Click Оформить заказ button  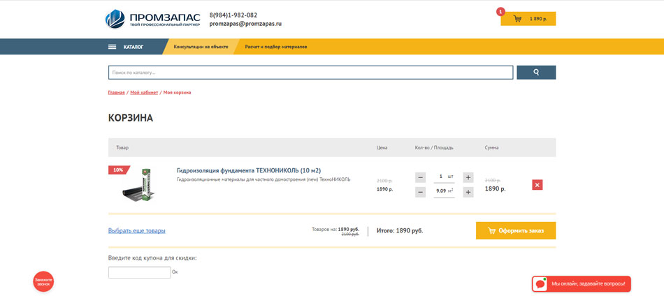[516, 230]
